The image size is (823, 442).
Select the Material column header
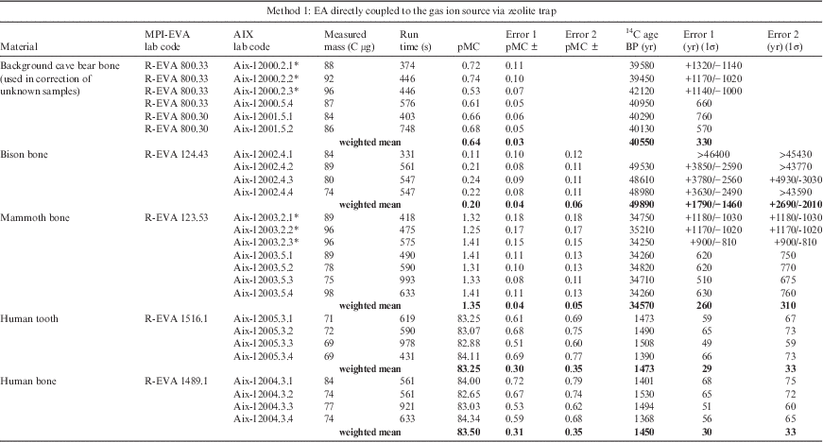[21, 45]
